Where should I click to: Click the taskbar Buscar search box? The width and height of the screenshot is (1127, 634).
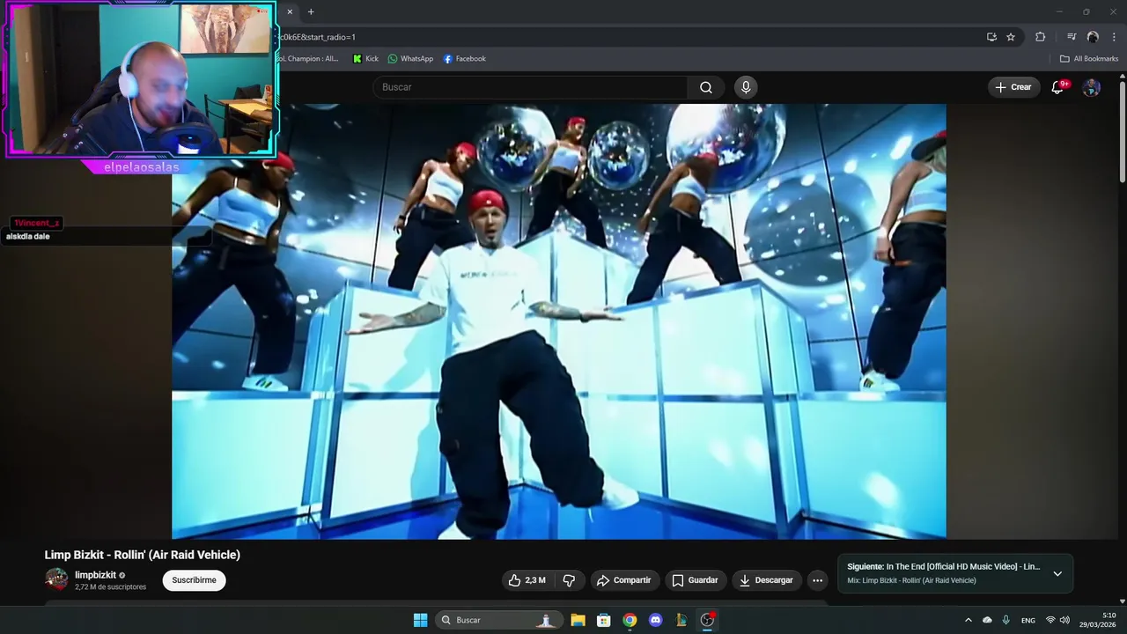click(x=498, y=620)
